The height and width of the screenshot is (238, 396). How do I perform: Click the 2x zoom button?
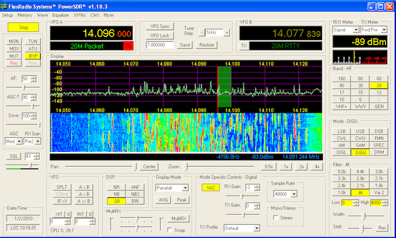301,166
